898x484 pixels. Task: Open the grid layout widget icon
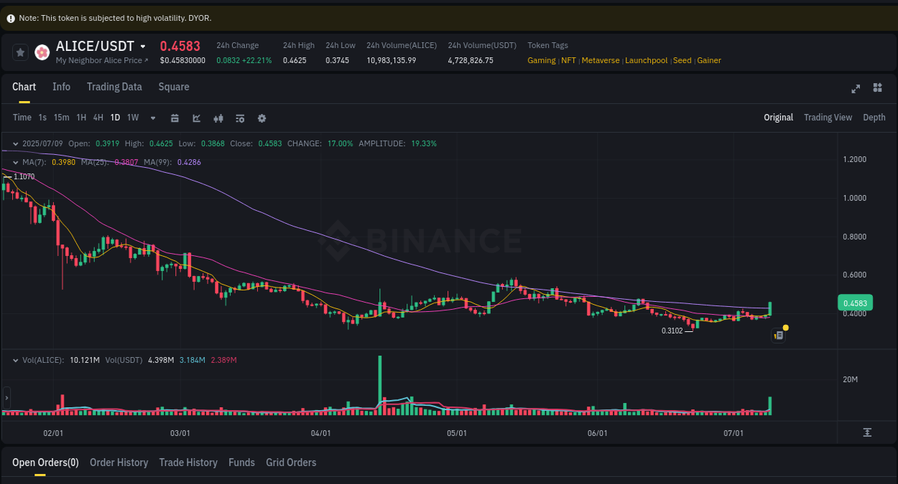(x=877, y=88)
